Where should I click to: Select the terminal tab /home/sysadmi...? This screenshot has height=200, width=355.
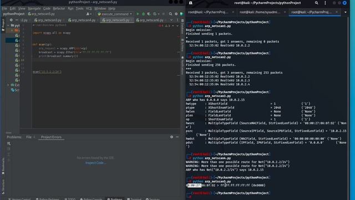coord(260,12)
